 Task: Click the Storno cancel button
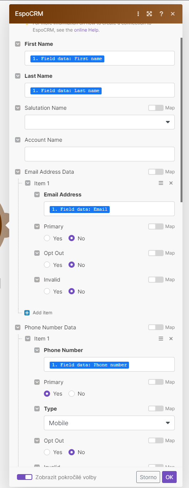pos(148,477)
